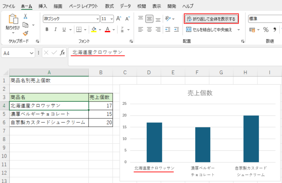Click the text orientation icon

168,19
